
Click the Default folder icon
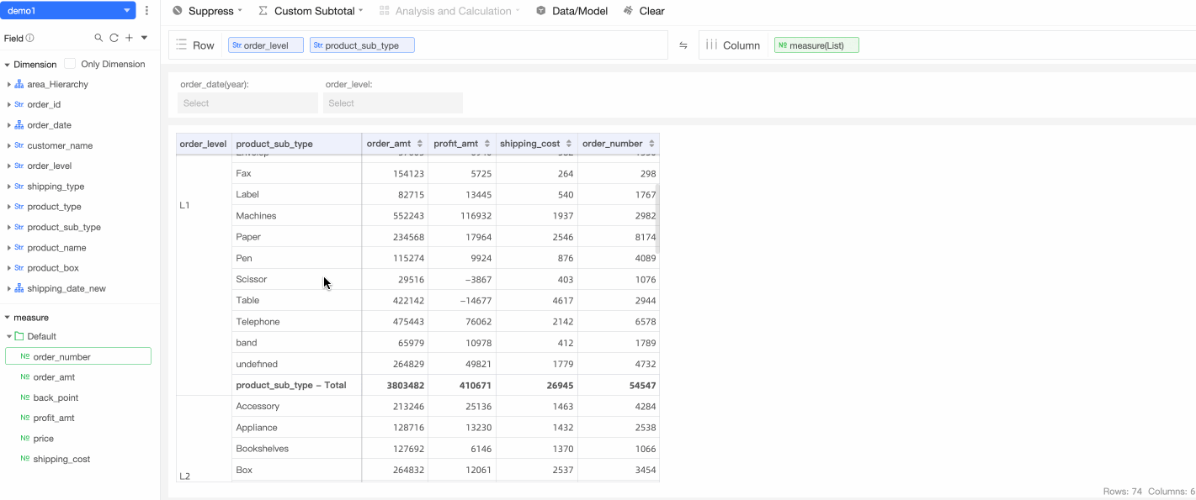pyautogui.click(x=19, y=336)
